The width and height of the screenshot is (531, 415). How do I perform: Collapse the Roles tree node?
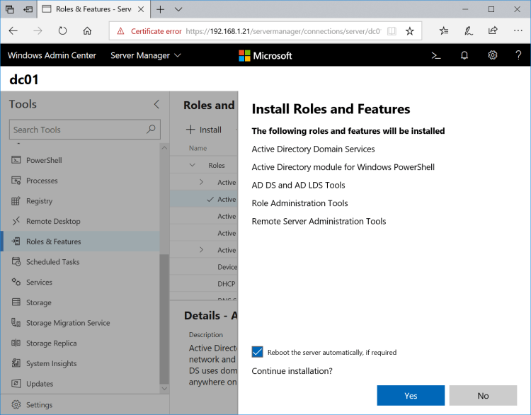point(192,165)
